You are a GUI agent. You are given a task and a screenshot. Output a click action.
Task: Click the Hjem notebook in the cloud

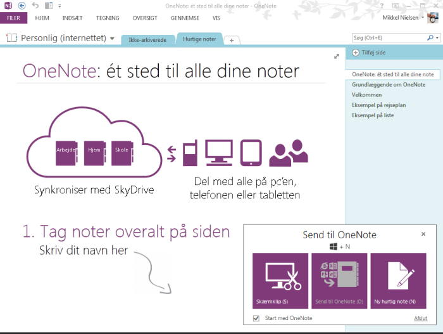point(95,153)
